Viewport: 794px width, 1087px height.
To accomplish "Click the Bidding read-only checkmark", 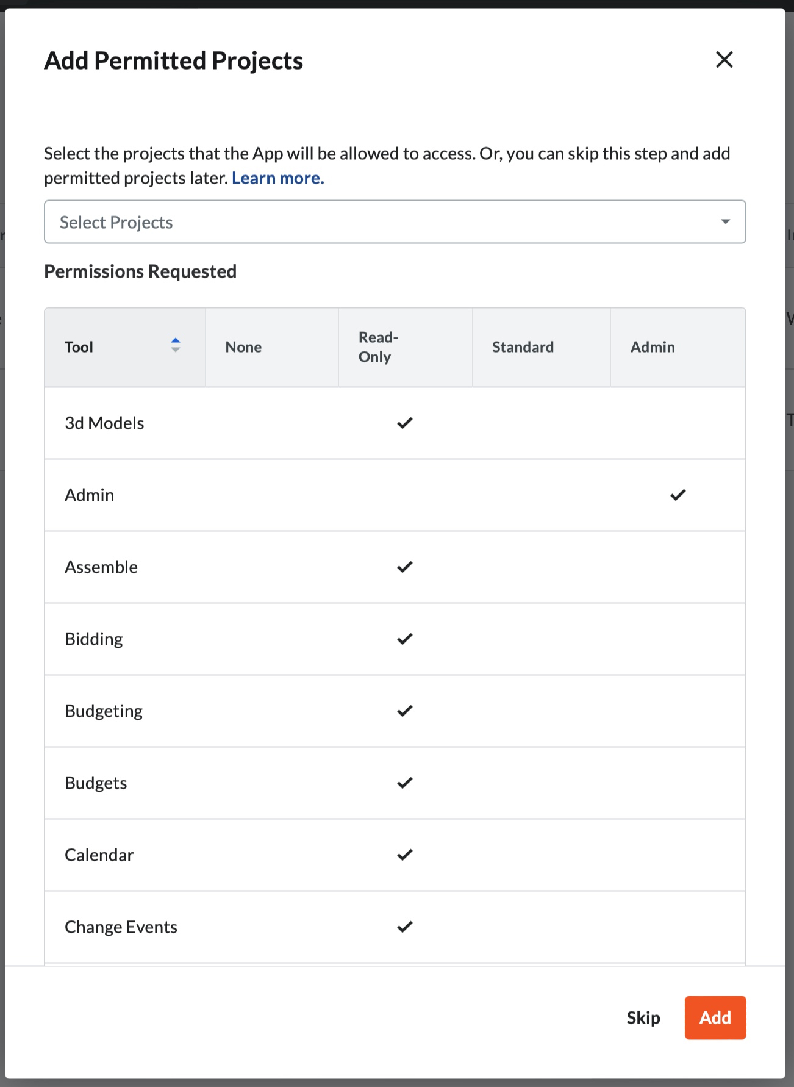I will tap(405, 639).
